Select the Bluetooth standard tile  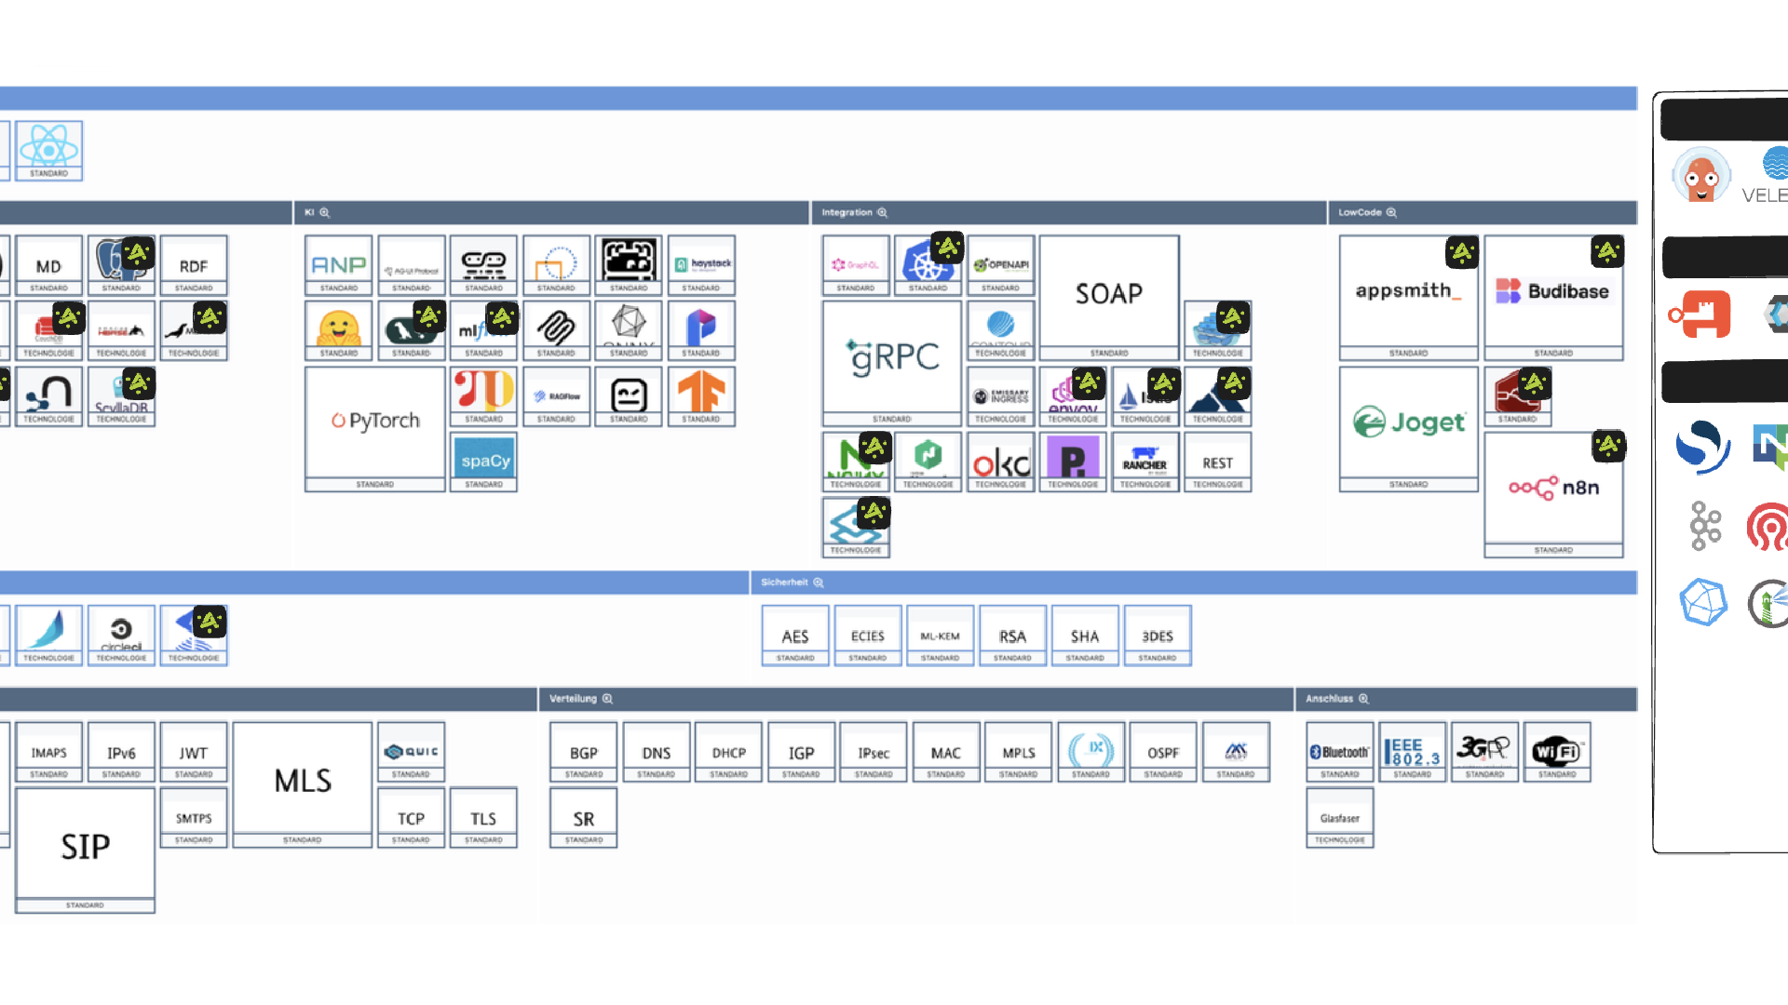pos(1339,752)
